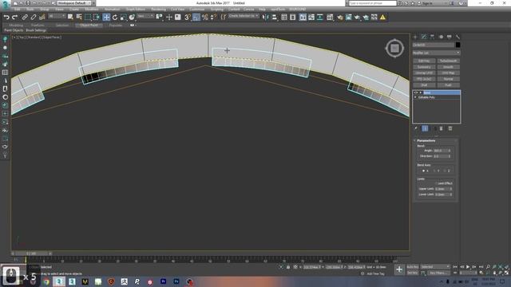
Task: Click the time slider handle
Action: click(32, 254)
